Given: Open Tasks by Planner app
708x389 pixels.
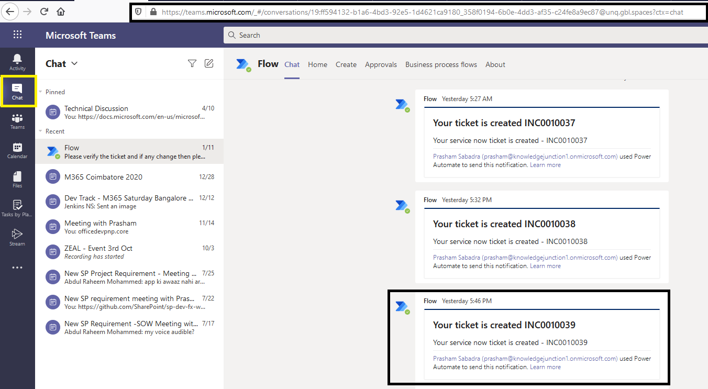Looking at the screenshot, I should [17, 208].
